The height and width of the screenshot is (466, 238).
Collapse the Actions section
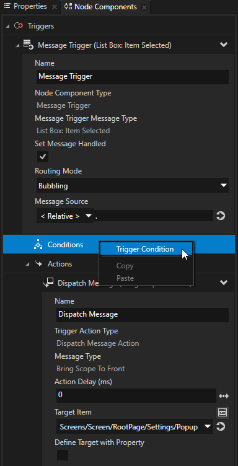click(28, 264)
